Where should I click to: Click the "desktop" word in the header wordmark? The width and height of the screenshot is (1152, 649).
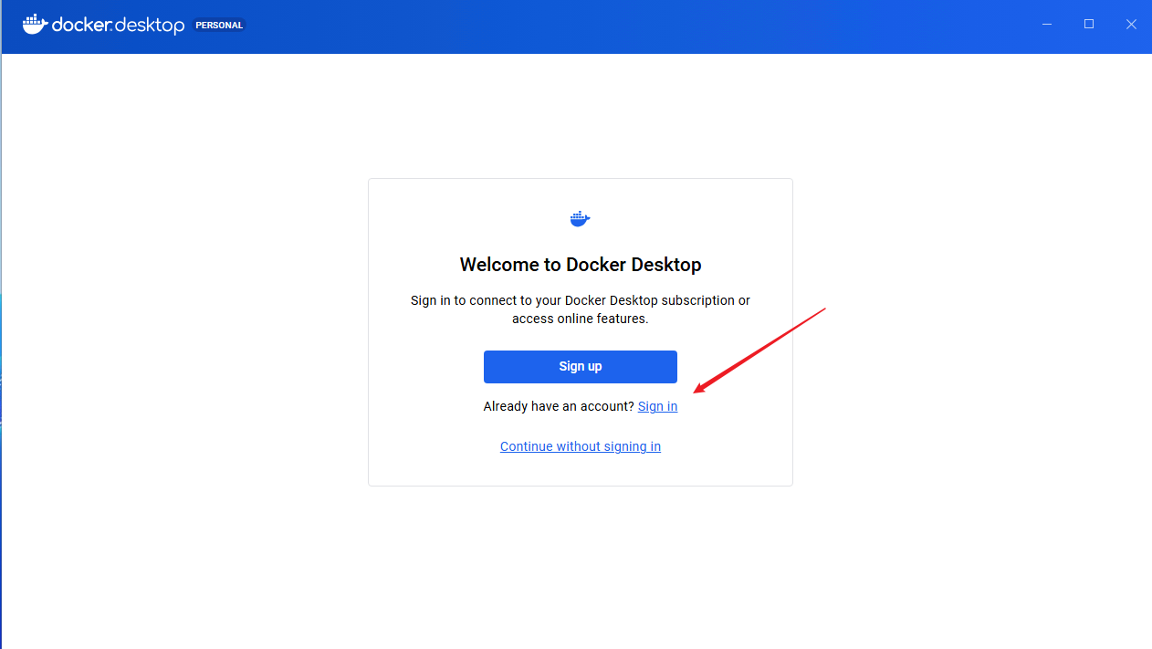tap(150, 26)
